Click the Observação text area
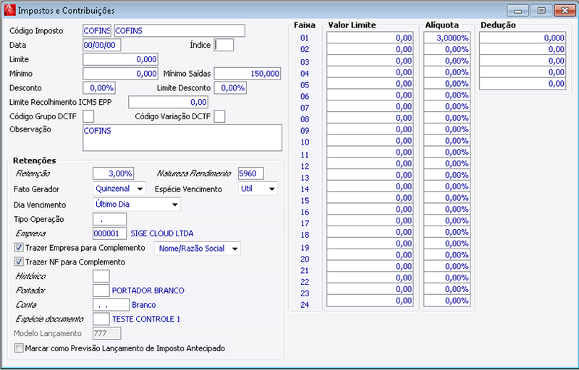 click(x=182, y=138)
